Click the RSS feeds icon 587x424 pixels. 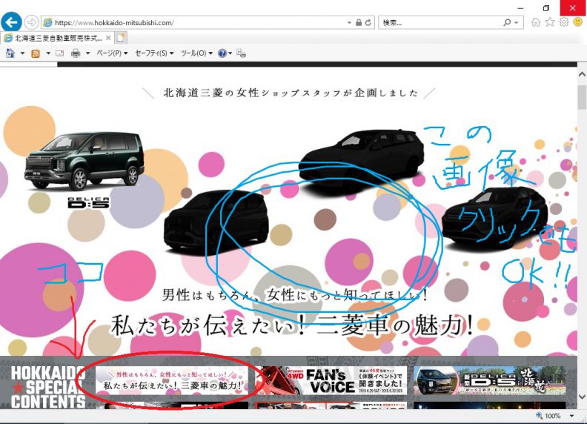click(x=36, y=53)
